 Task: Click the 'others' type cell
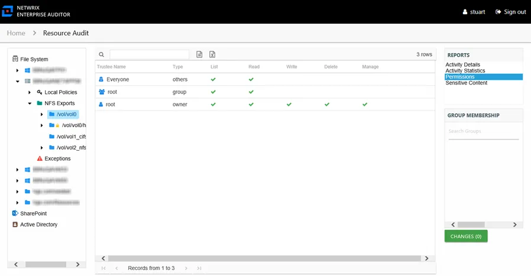pyautogui.click(x=180, y=79)
